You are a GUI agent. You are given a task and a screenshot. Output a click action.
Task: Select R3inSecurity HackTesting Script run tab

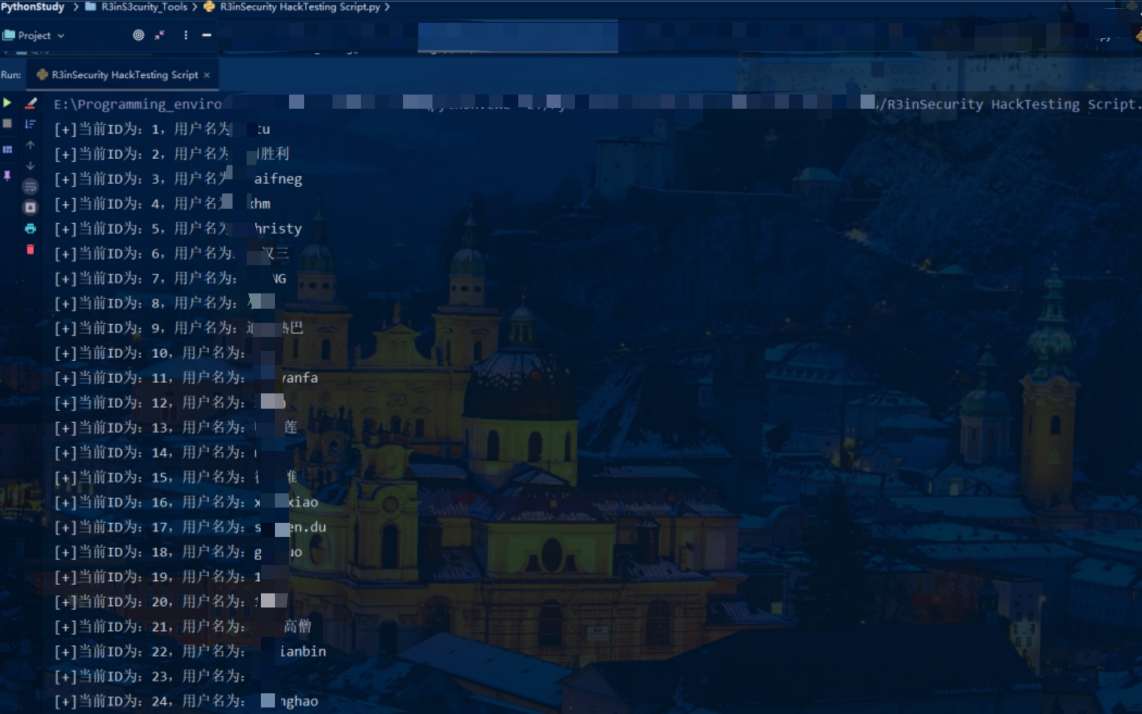tap(124, 75)
